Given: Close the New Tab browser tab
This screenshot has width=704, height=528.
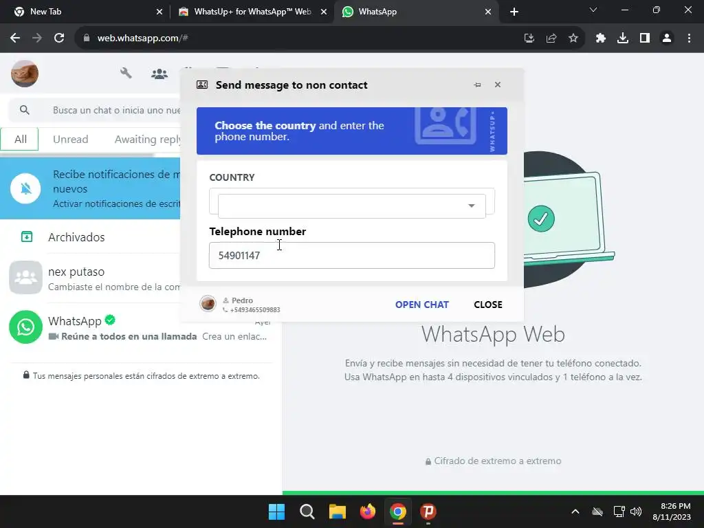Looking at the screenshot, I should [159, 12].
